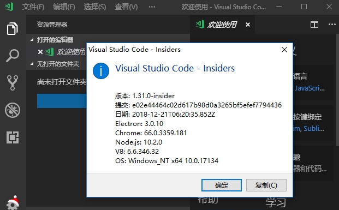
Task: Click the blue open folder button in sidebar
Action: click(62, 101)
